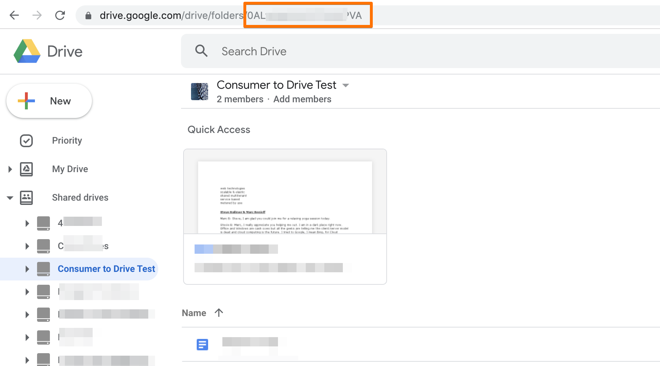Expand the shared drive starting with C
The height and width of the screenshot is (366, 660).
[x=27, y=246]
